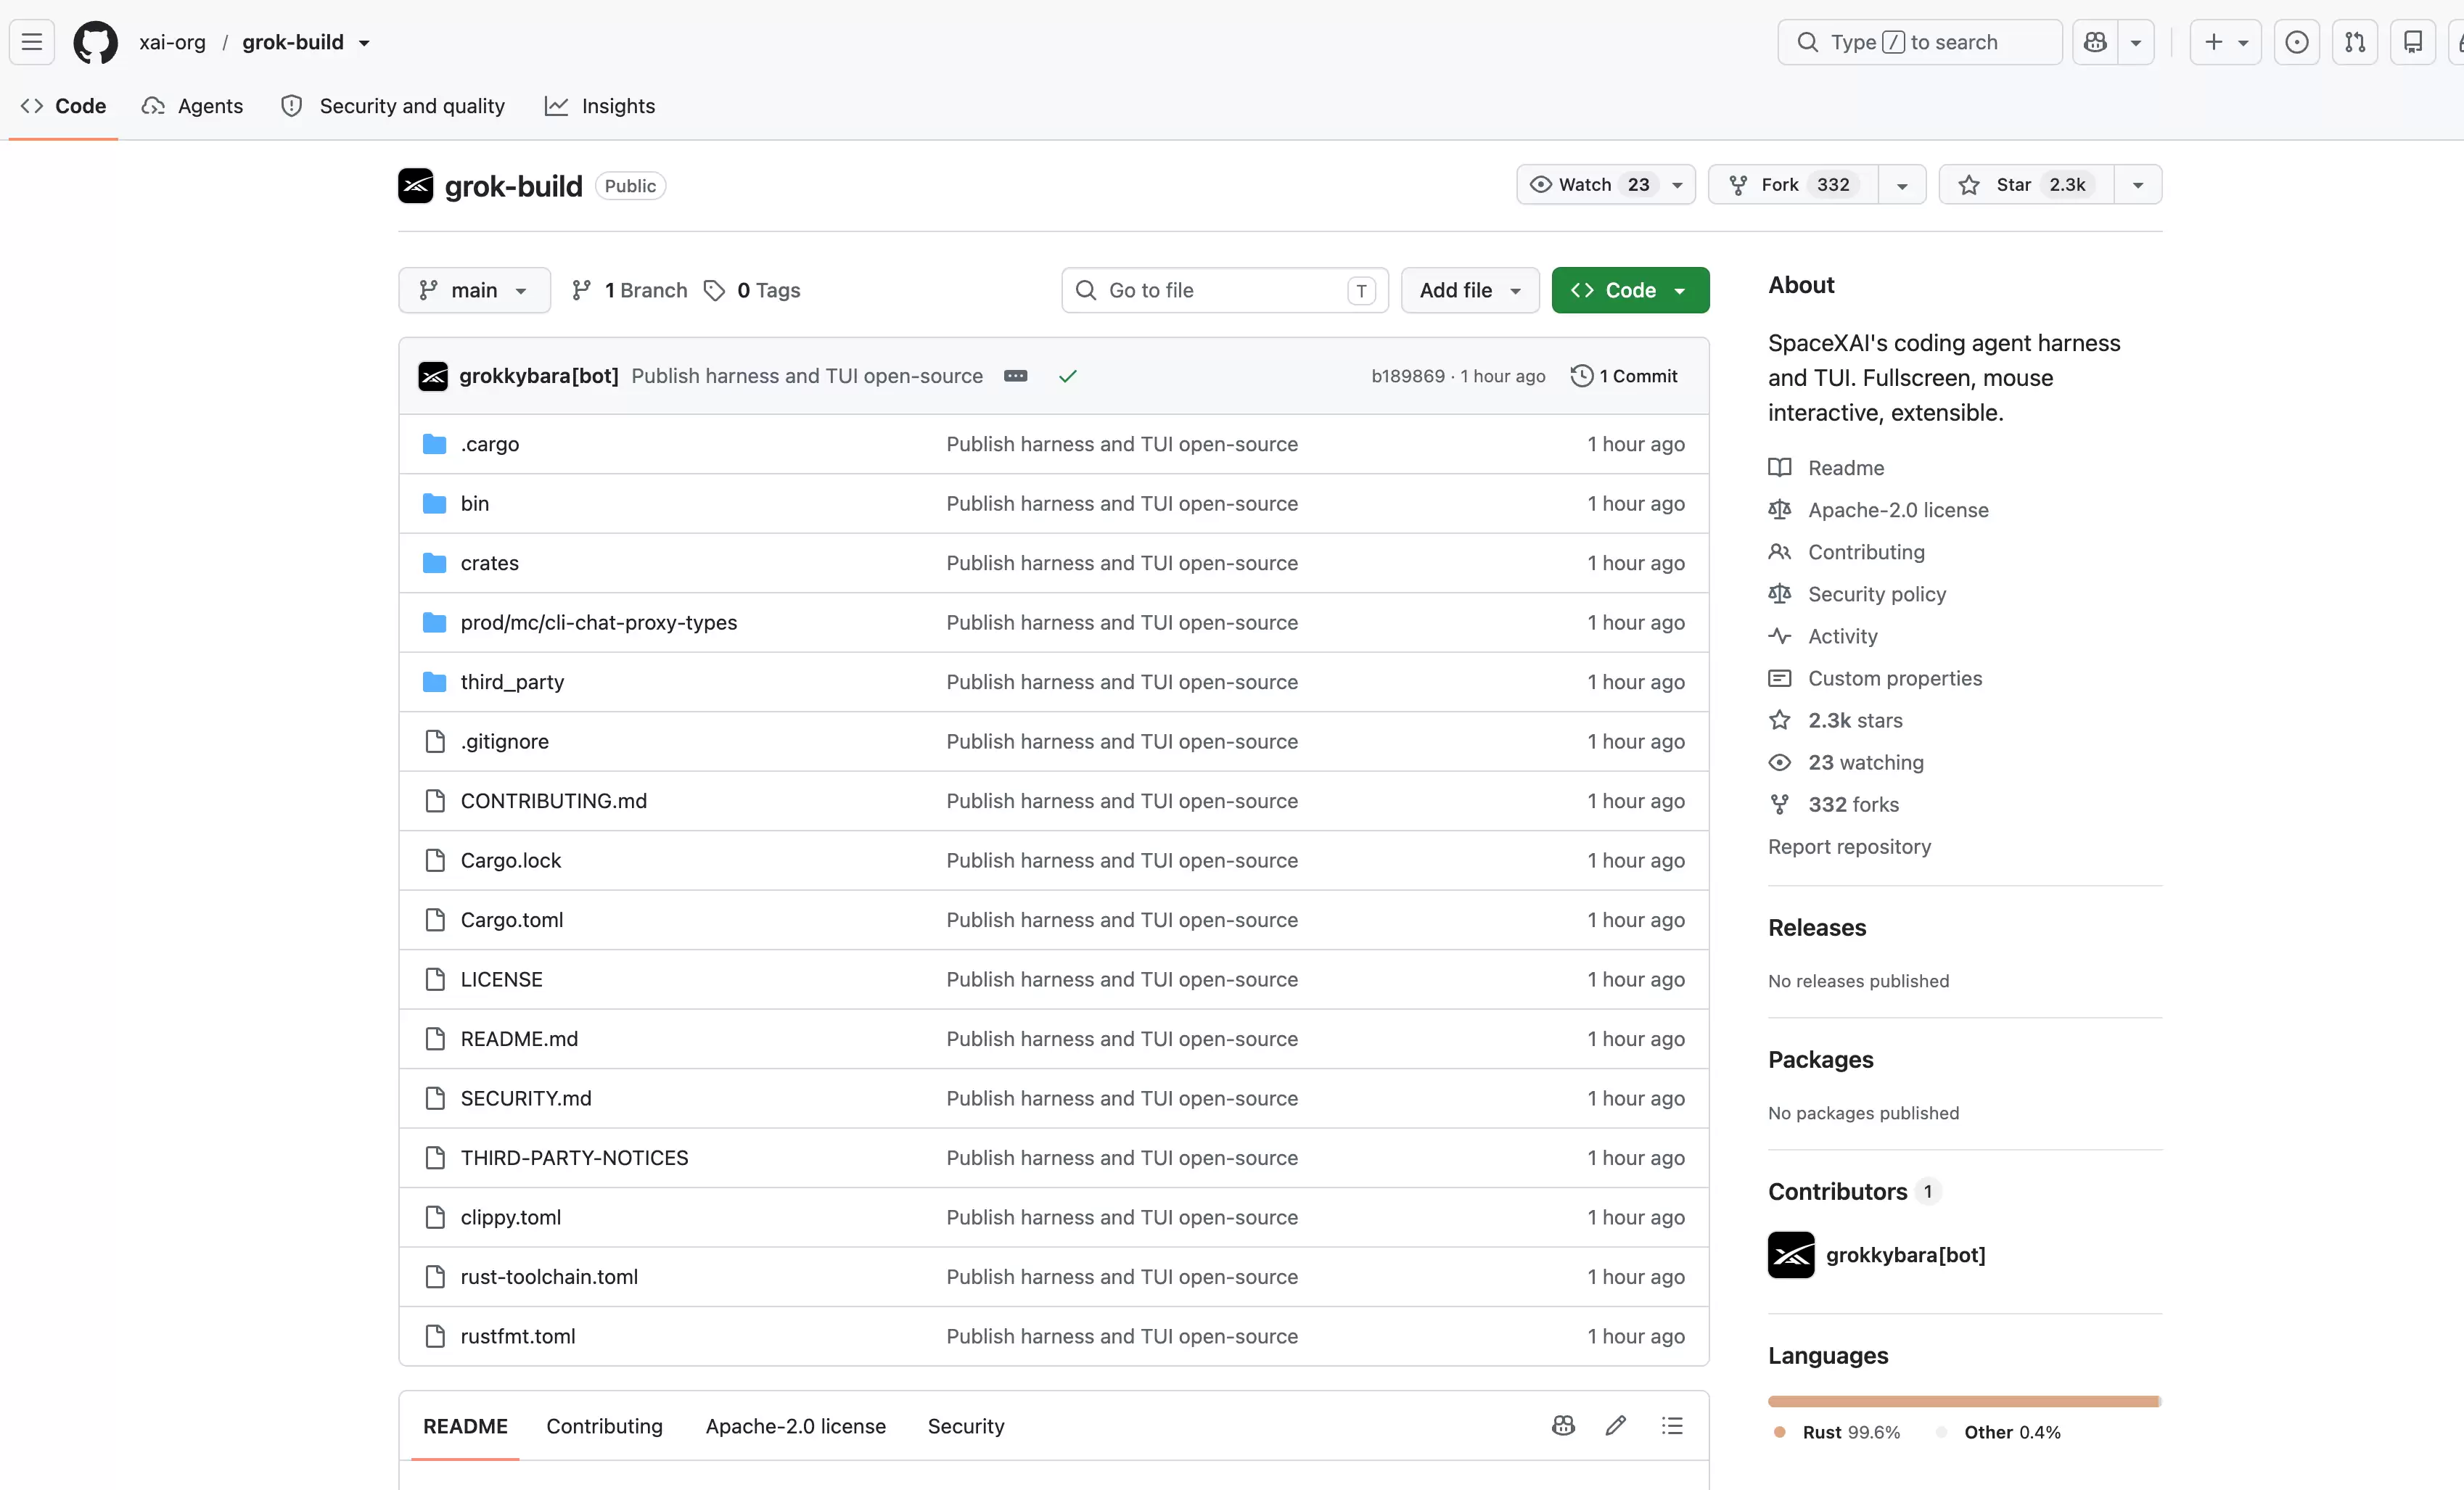Select the Contributing tab in README panel
This screenshot has height=1490, width=2464.
[x=604, y=1426]
